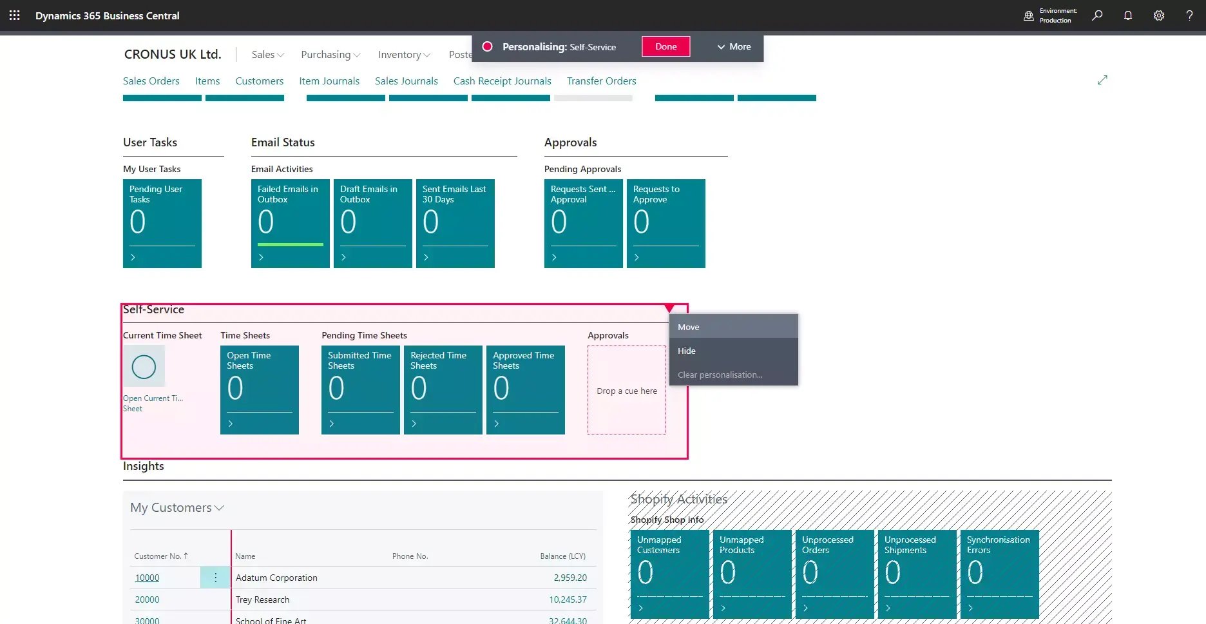Viewport: 1206px width, 624px height.
Task: Click the balance value 2,959.20
Action: pos(570,578)
